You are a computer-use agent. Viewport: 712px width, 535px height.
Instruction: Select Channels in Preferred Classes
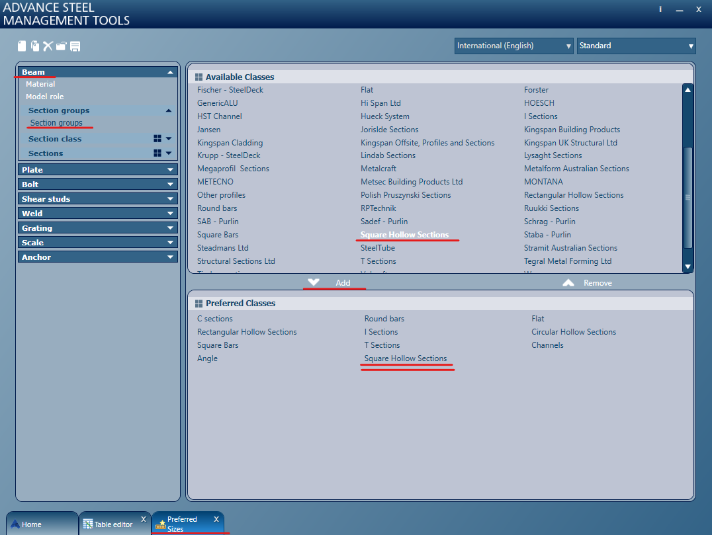click(547, 345)
